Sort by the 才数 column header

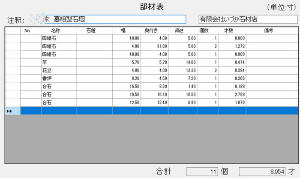[x=232, y=30]
